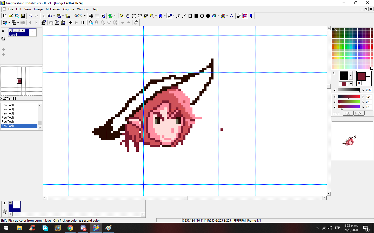The image size is (374, 233).
Task: Pick the dark red primary color swatch
Action: (362, 77)
